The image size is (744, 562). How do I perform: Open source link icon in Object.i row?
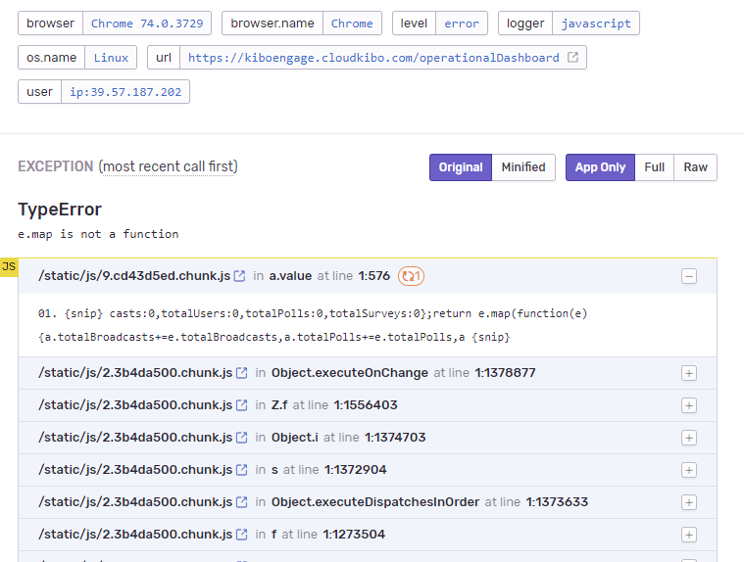pyautogui.click(x=241, y=438)
